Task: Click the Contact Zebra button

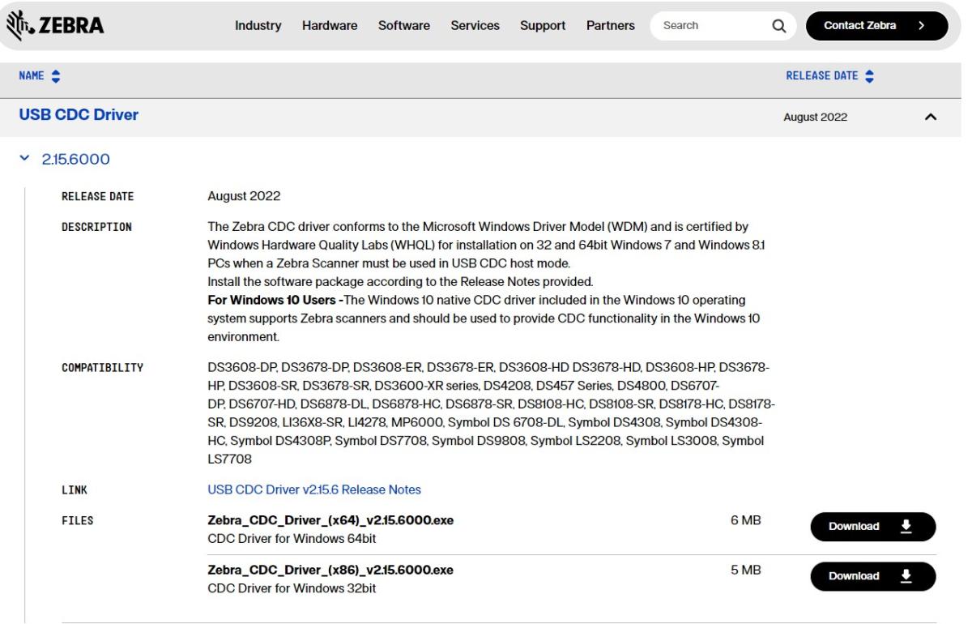Action: [876, 26]
